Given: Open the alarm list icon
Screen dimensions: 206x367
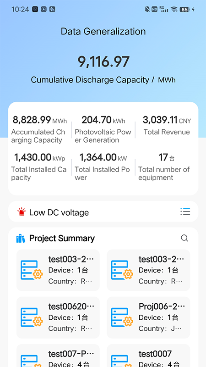Looking at the screenshot, I should click(185, 211).
